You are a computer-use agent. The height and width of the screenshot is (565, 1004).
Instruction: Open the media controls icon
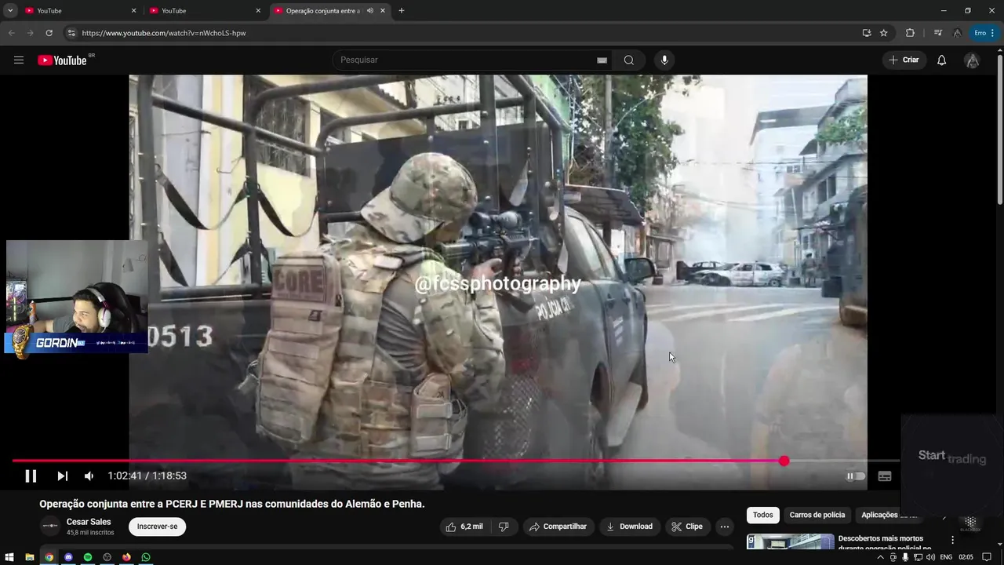pyautogui.click(x=937, y=33)
